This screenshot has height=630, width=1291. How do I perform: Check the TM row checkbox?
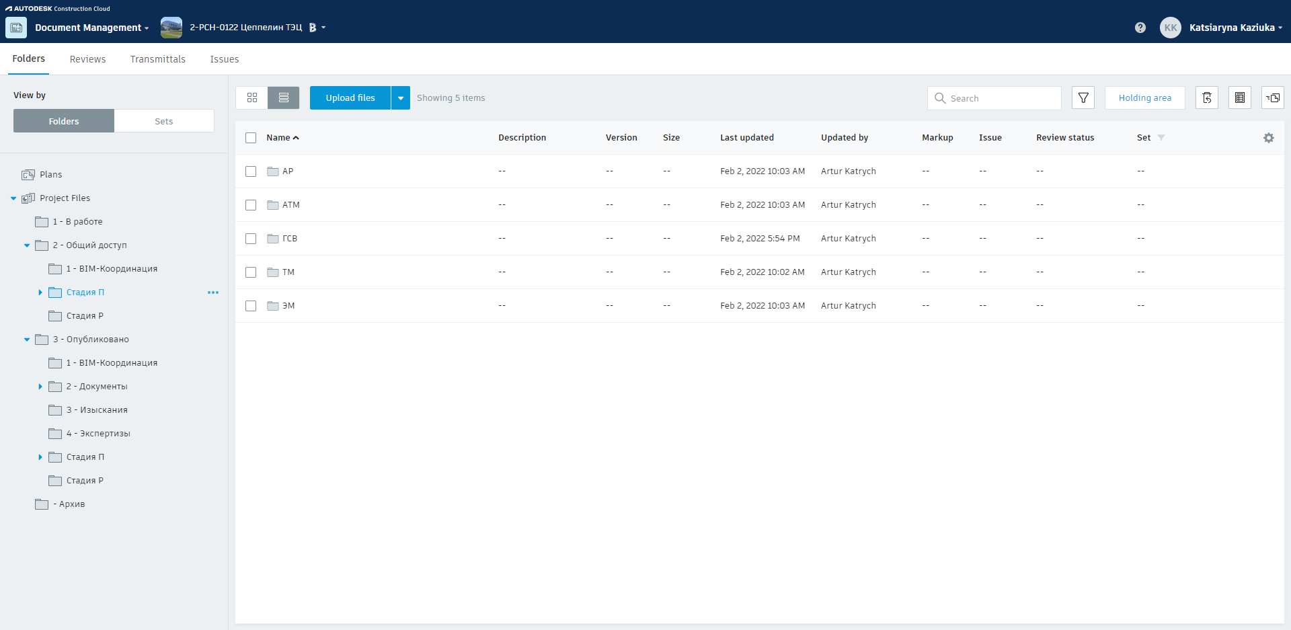(x=251, y=272)
